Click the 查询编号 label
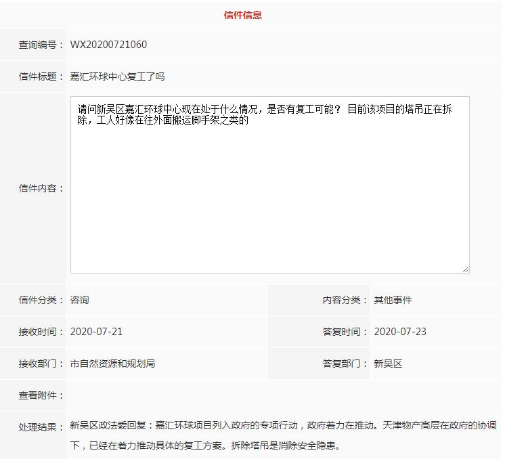 click(41, 45)
